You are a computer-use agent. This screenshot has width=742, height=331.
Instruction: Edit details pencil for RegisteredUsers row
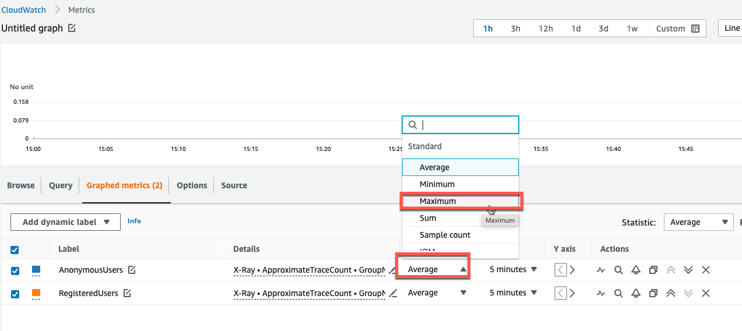393,293
